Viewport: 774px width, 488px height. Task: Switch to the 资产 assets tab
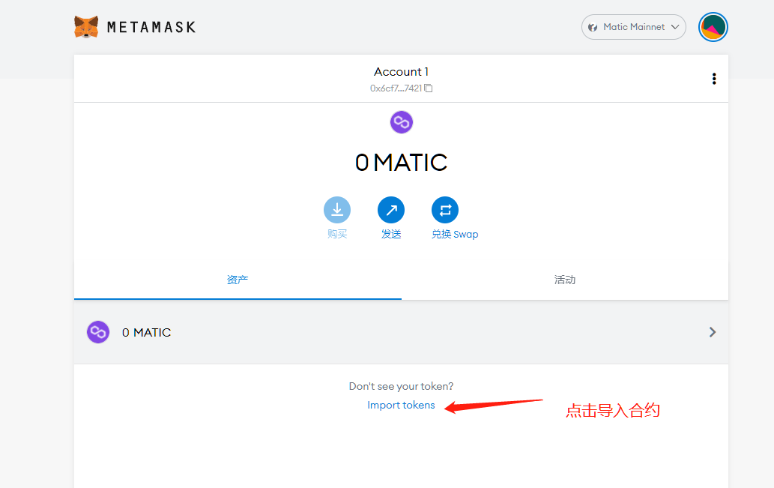tap(238, 280)
